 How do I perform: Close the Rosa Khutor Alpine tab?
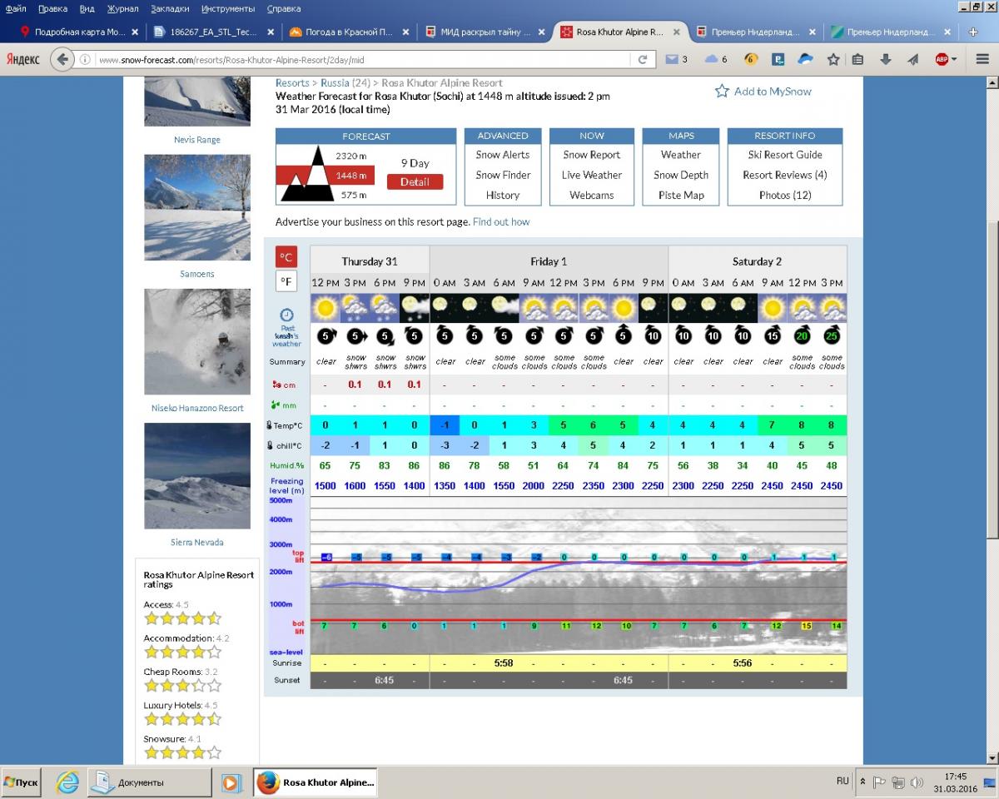point(677,32)
